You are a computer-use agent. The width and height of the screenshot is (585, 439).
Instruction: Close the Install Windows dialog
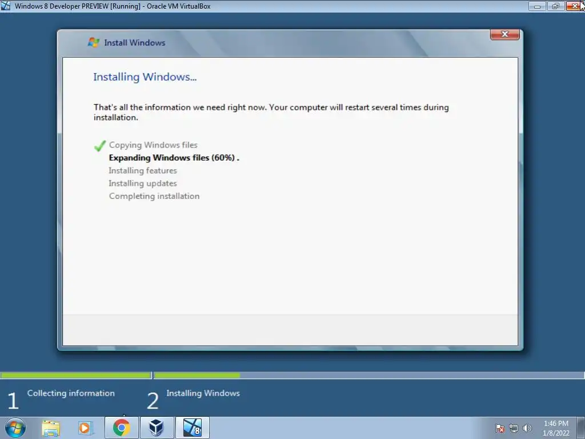(505, 34)
